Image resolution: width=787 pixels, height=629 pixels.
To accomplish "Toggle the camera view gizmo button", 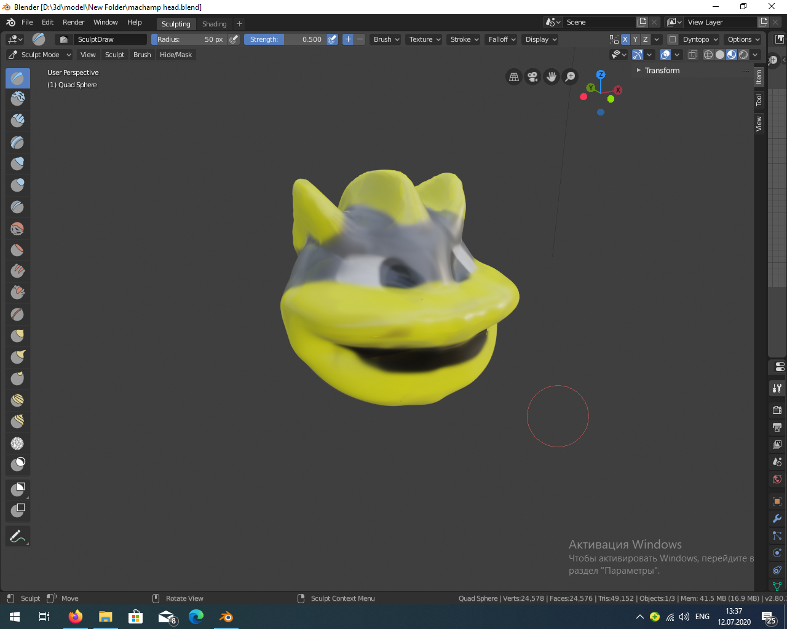I will point(533,77).
